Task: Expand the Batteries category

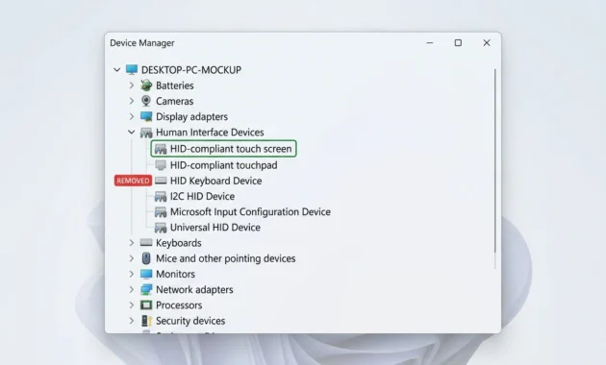Action: [132, 85]
